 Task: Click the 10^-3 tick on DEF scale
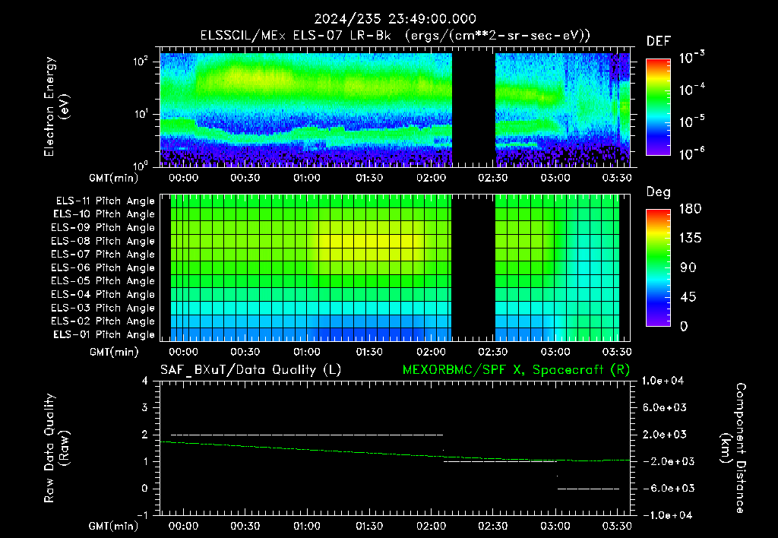click(691, 58)
